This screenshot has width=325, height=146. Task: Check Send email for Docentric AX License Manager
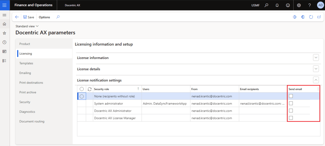coord(291,118)
